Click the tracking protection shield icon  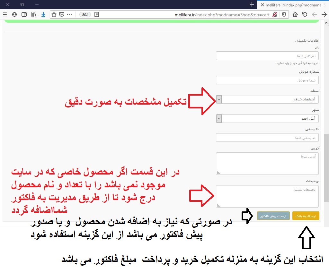(x=284, y=14)
